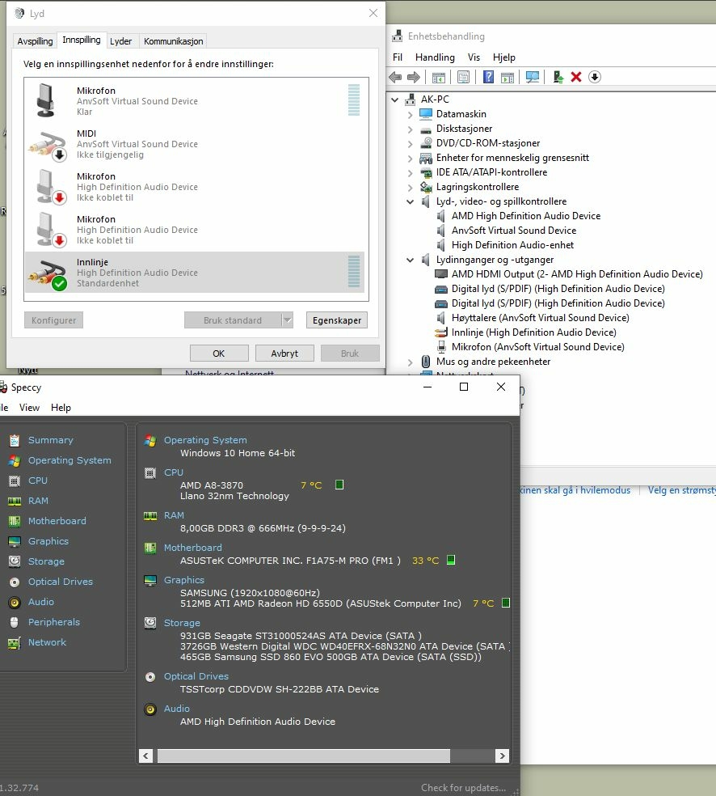Expand DVD/CD-ROM-stasjoner tree node
This screenshot has width=716, height=796.
pyautogui.click(x=411, y=144)
